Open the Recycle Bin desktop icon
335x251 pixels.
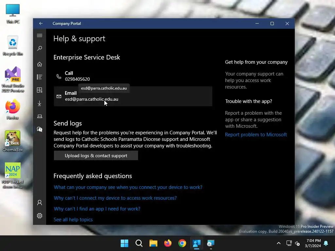click(x=13, y=46)
